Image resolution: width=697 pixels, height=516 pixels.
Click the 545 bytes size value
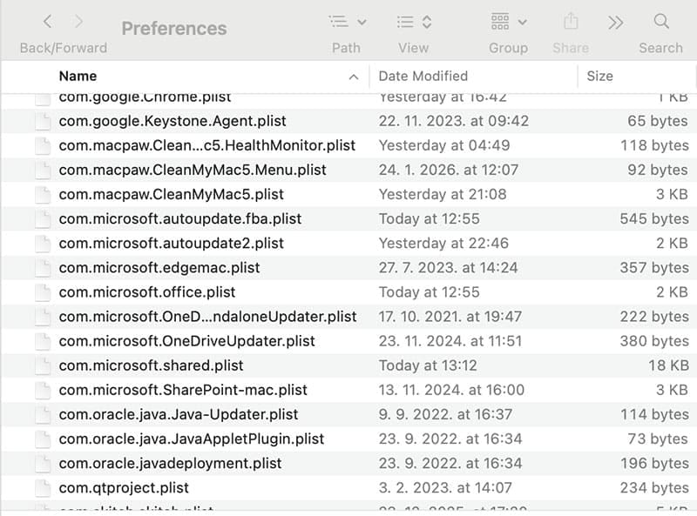click(654, 218)
